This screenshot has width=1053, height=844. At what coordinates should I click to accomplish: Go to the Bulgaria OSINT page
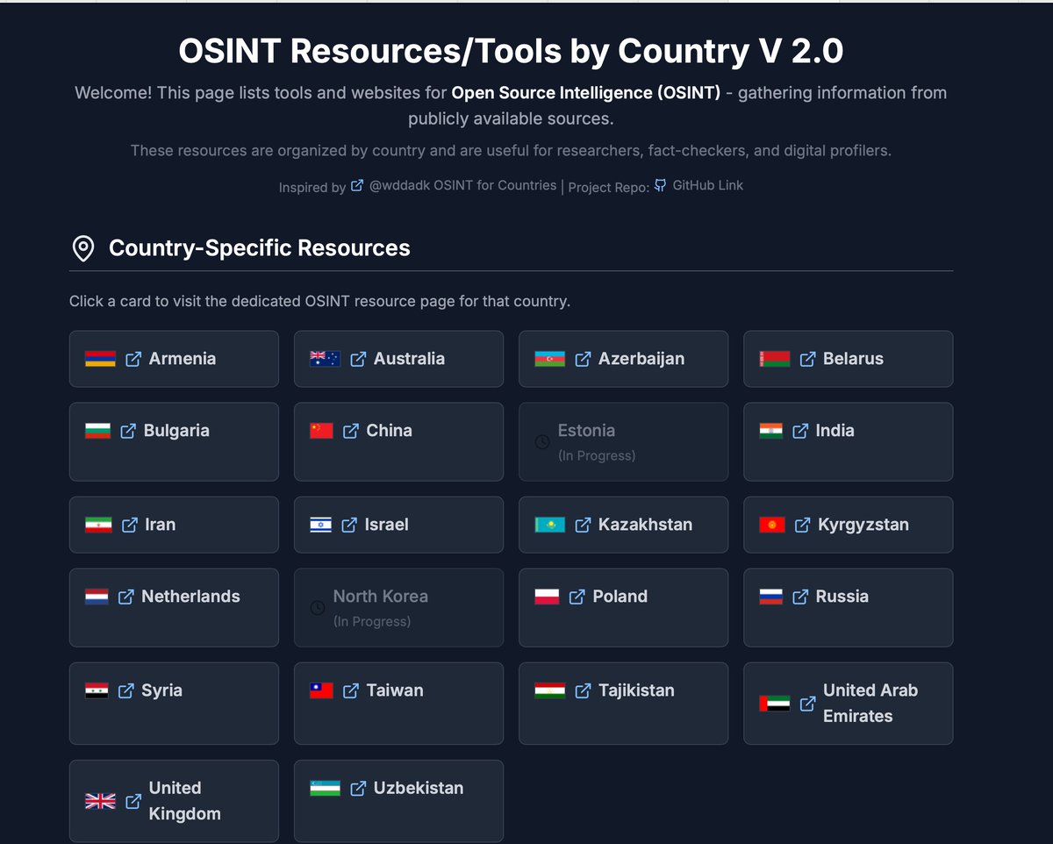coord(174,441)
